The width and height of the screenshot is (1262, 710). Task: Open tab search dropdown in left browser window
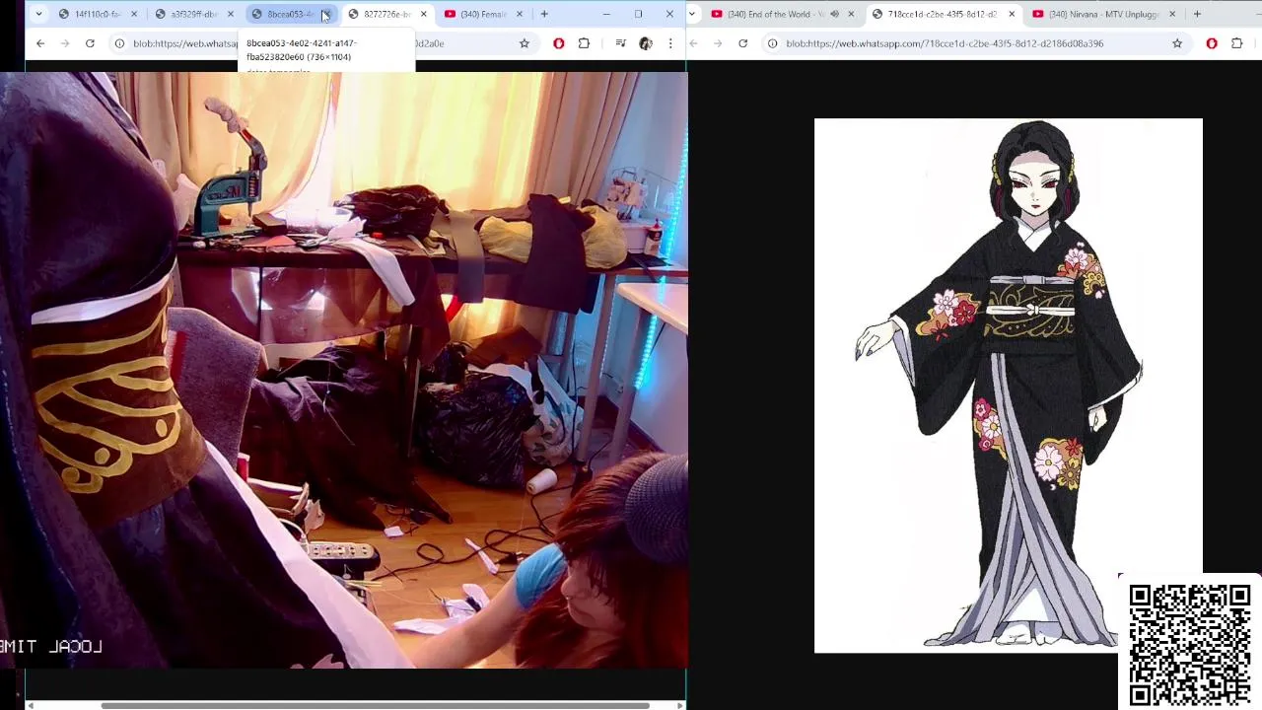38,14
